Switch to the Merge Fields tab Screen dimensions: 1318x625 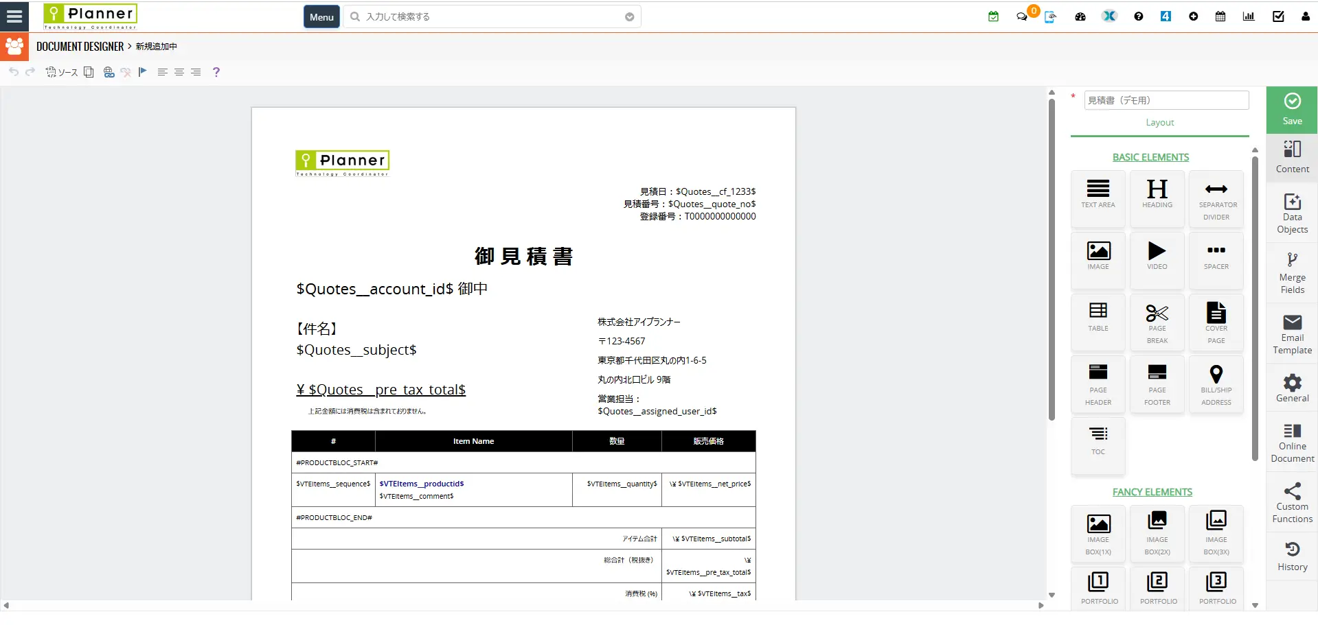(x=1292, y=272)
